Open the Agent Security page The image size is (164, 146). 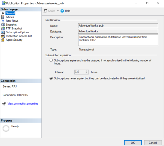14,40
